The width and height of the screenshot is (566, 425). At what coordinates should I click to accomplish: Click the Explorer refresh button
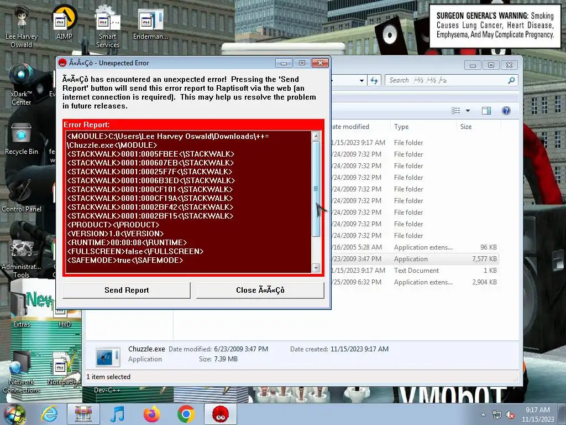374,80
